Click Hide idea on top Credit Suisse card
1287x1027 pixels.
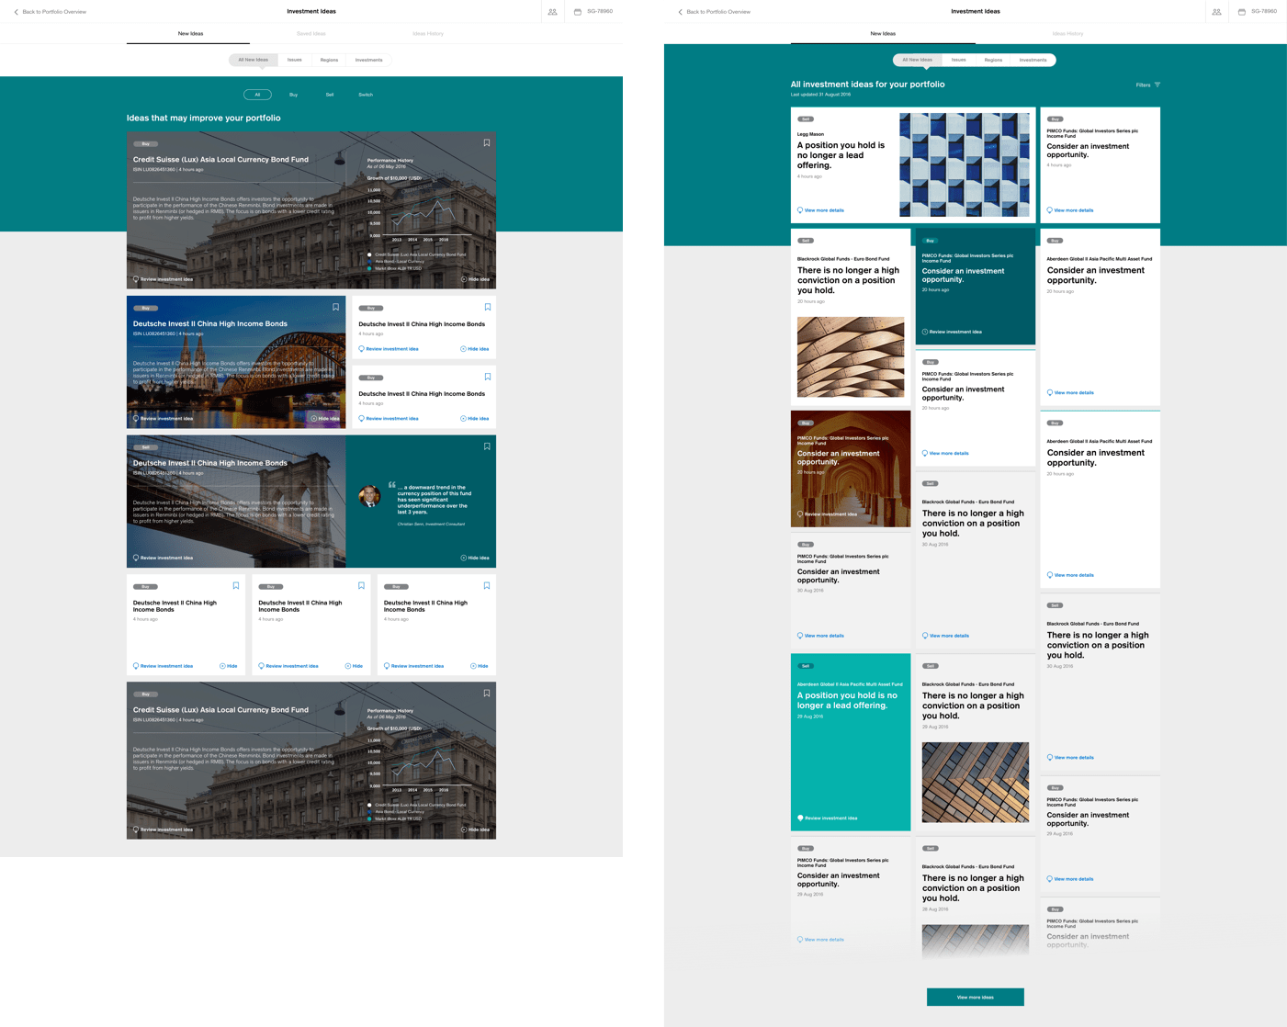[475, 279]
